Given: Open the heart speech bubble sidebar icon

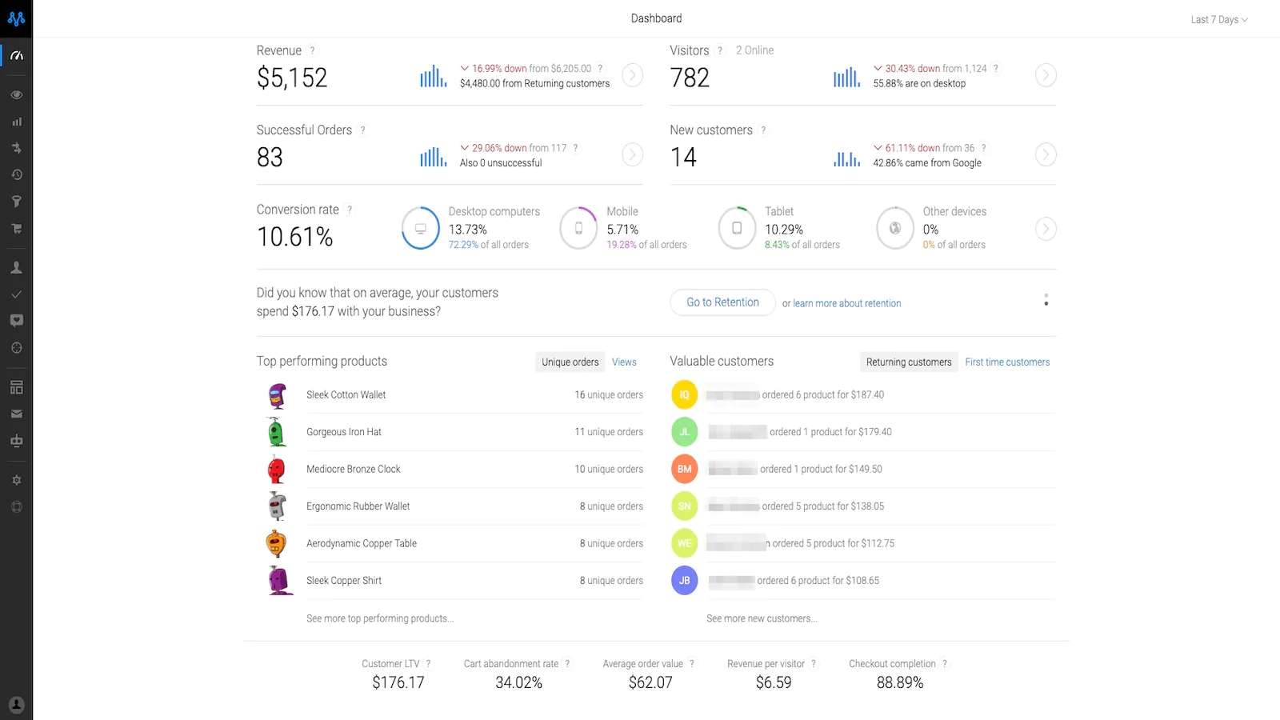Looking at the screenshot, I should coord(16,321).
